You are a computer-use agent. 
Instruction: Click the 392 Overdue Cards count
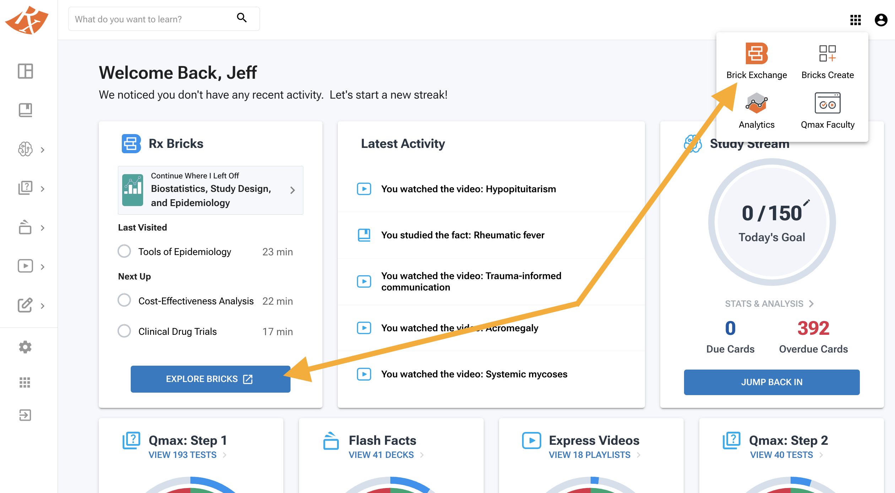[x=813, y=328]
